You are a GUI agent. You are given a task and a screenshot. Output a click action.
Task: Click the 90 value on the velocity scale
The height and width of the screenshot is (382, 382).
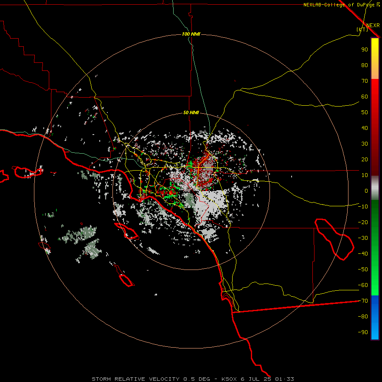[365, 50]
